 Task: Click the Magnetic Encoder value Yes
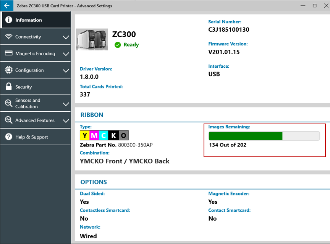click(213, 202)
